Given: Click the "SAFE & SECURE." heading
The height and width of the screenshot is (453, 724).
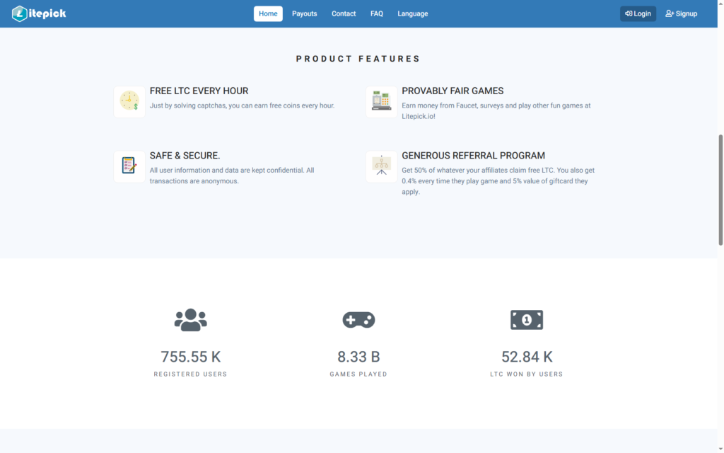Looking at the screenshot, I should [185, 156].
